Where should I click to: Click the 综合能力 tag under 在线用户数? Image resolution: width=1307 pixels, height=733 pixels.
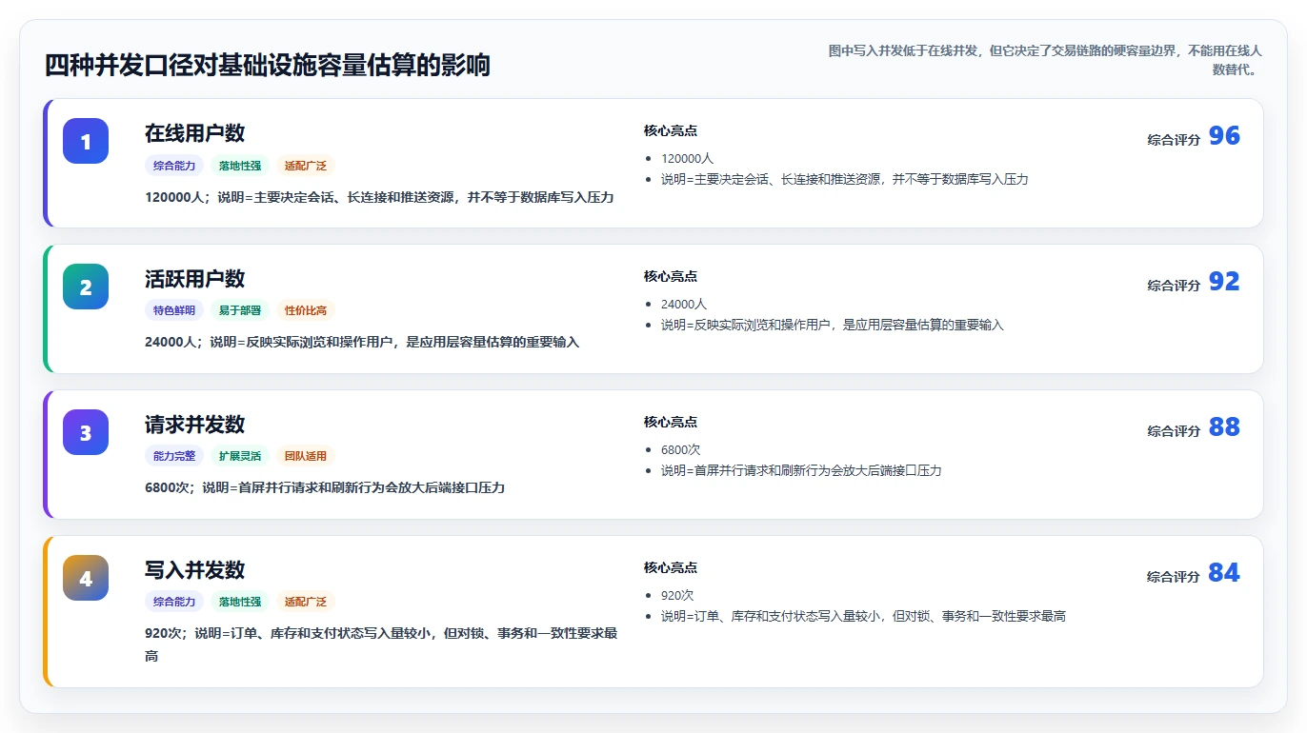pyautogui.click(x=174, y=166)
